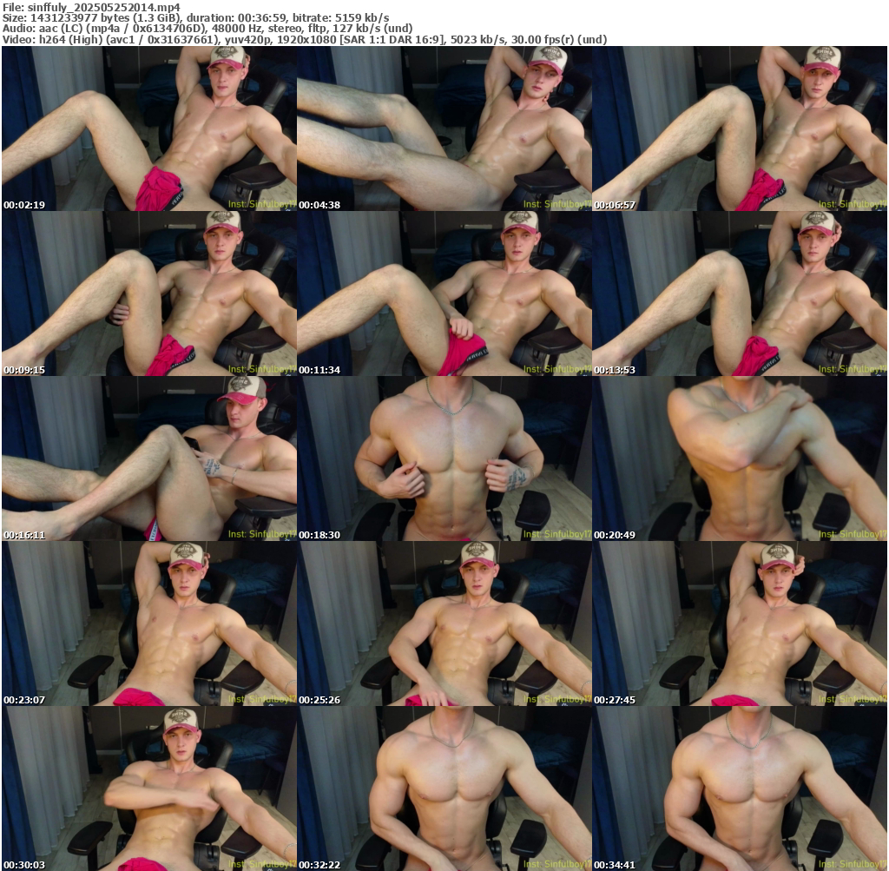Click the final thumbnail at 00:34:41
Image resolution: width=889 pixels, height=871 pixels.
point(739,789)
